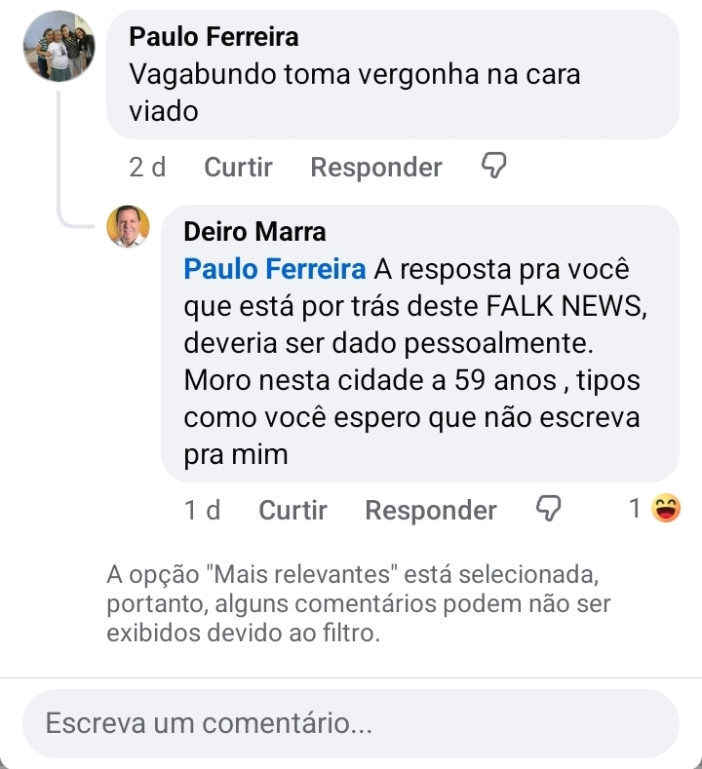This screenshot has width=702, height=769.
Task: Open the laughing reaction emoji on Deiro's reply
Action: coord(665,509)
